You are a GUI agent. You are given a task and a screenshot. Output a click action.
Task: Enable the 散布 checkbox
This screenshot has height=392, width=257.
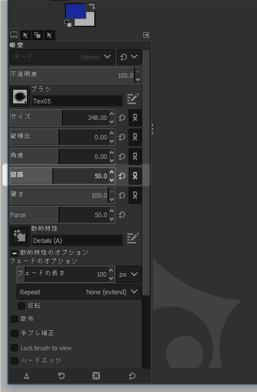click(x=14, y=319)
